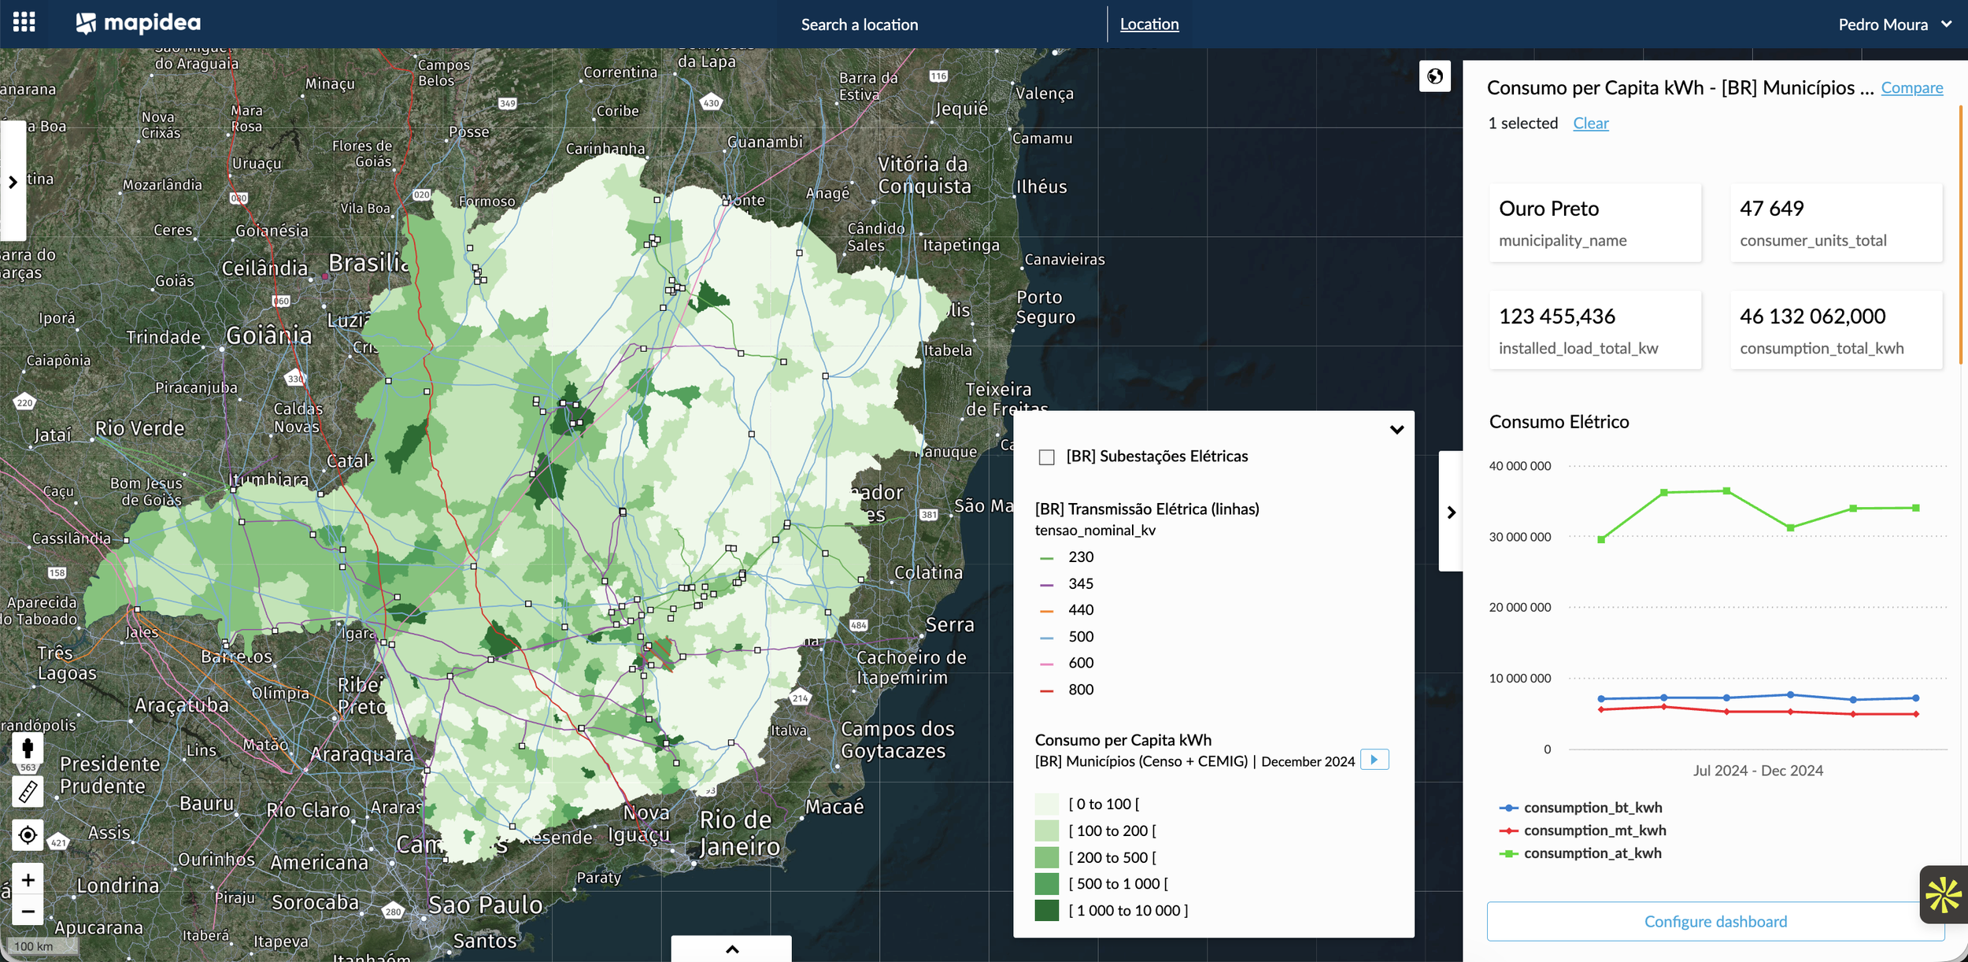The height and width of the screenshot is (962, 1968).
Task: Click the [ 500 to 1 000 [ swatch
Action: point(1046,884)
